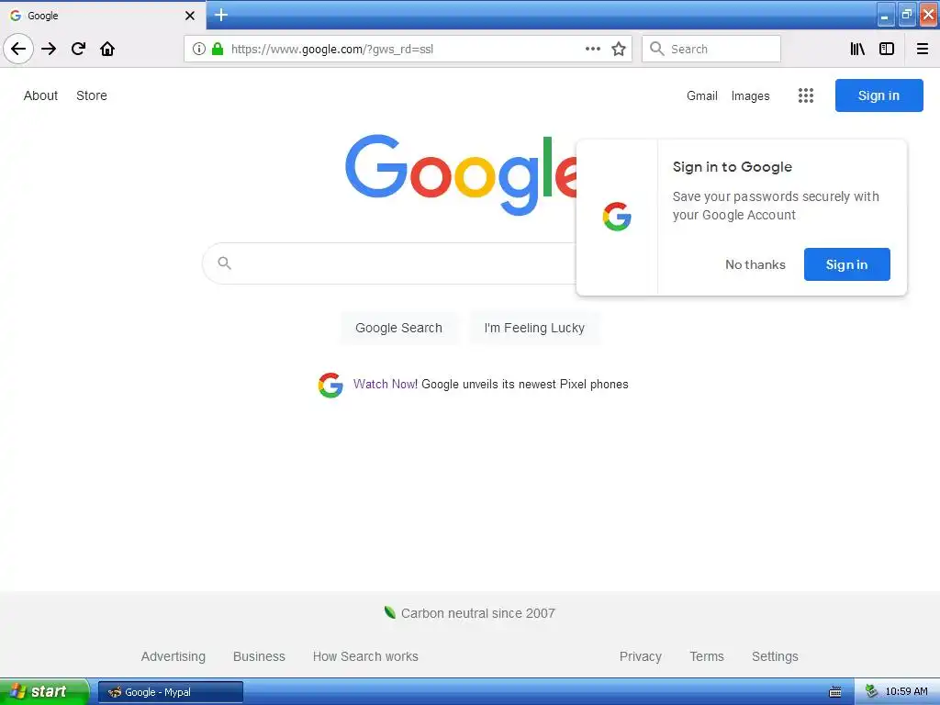Open the Settings footer menu
The width and height of the screenshot is (940, 705).
pyautogui.click(x=775, y=656)
